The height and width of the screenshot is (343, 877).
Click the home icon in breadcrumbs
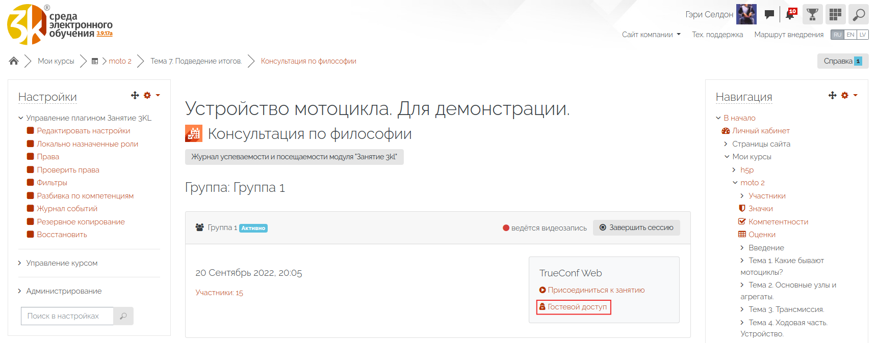click(14, 61)
